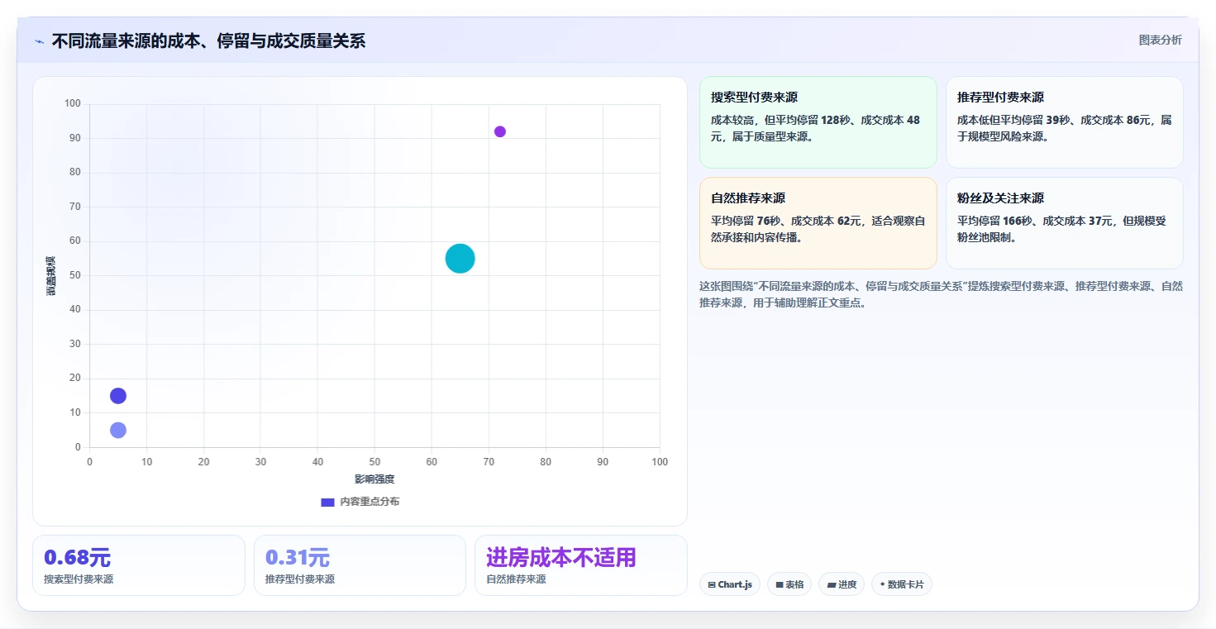
Task: Click the 表格 tag pill
Action: (x=789, y=584)
